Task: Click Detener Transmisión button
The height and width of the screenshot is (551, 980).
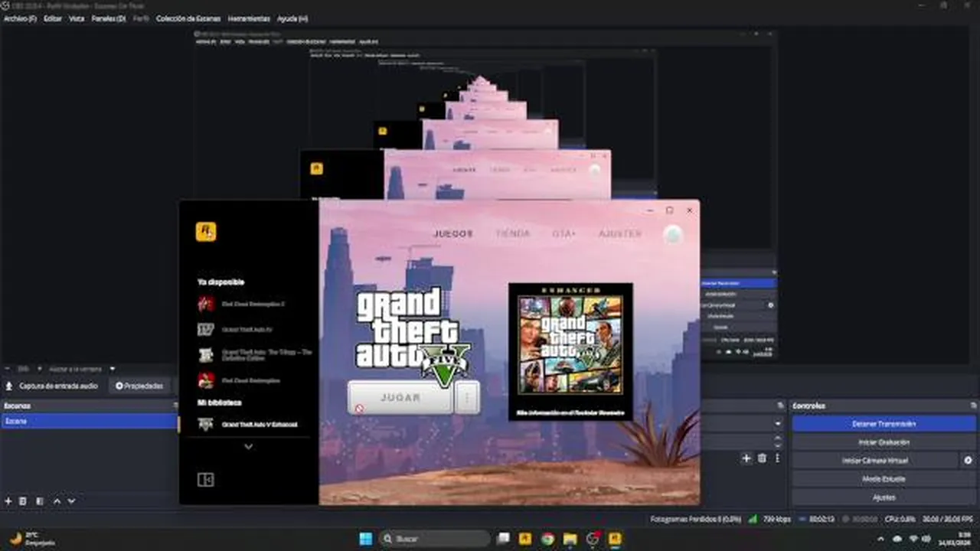Action: point(884,424)
